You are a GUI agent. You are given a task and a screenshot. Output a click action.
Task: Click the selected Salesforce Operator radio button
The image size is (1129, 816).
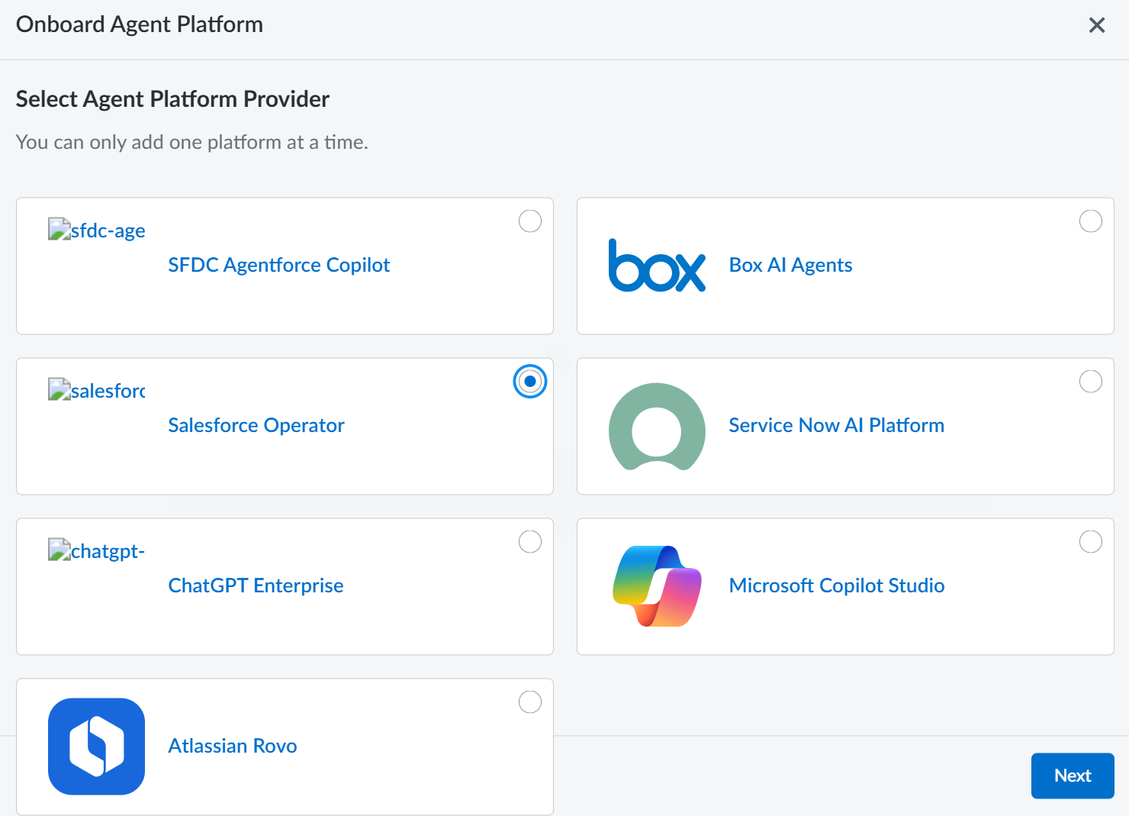tap(530, 382)
